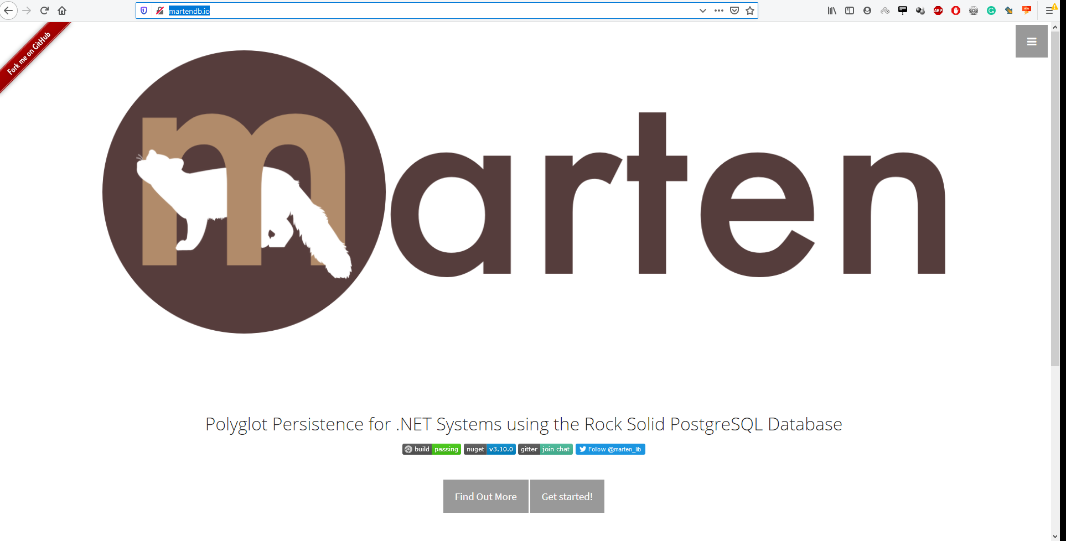The width and height of the screenshot is (1066, 541).
Task: Open the nuget v3.10.0 badge
Action: point(490,449)
